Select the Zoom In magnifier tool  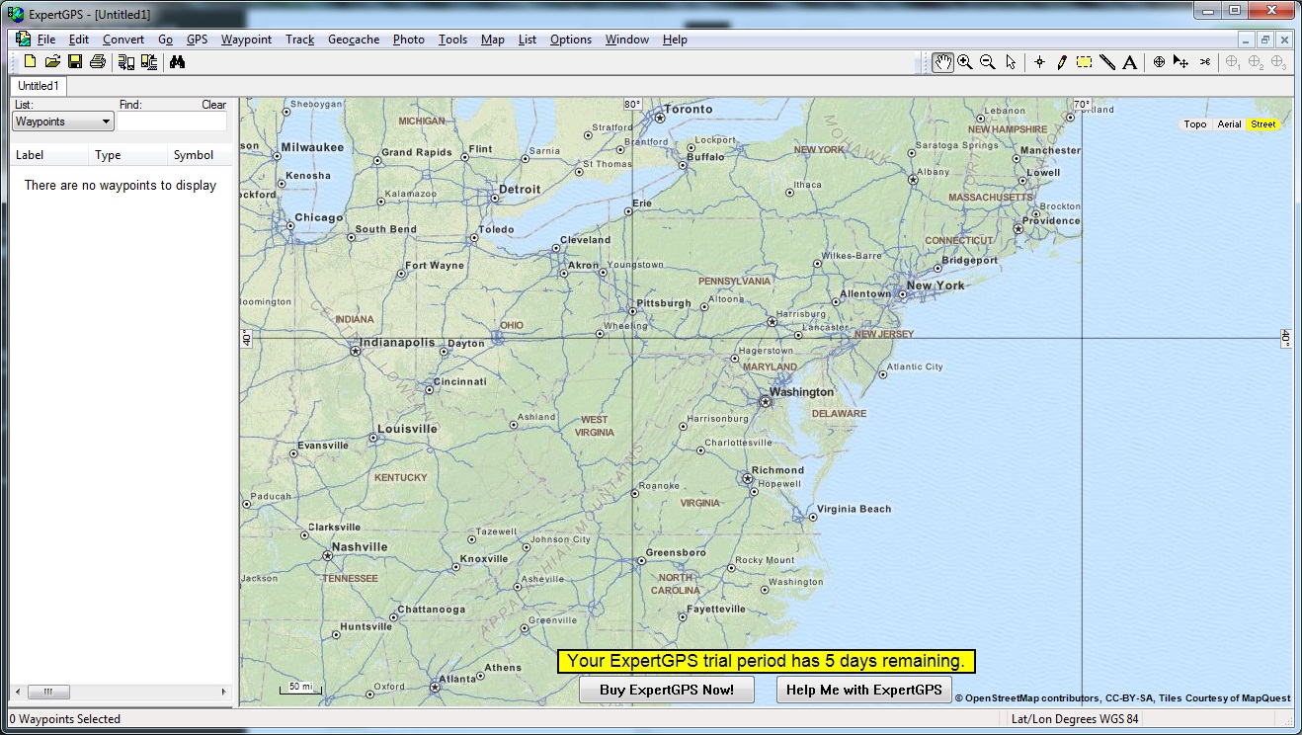point(965,61)
